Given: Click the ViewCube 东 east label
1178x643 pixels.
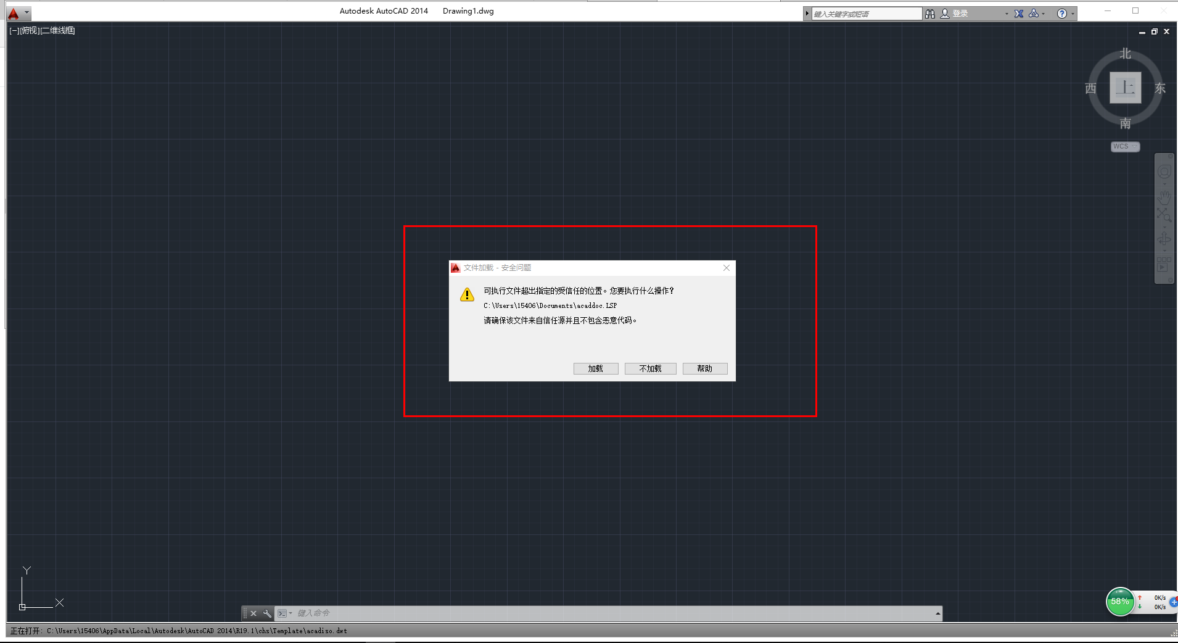Looking at the screenshot, I should (1160, 88).
